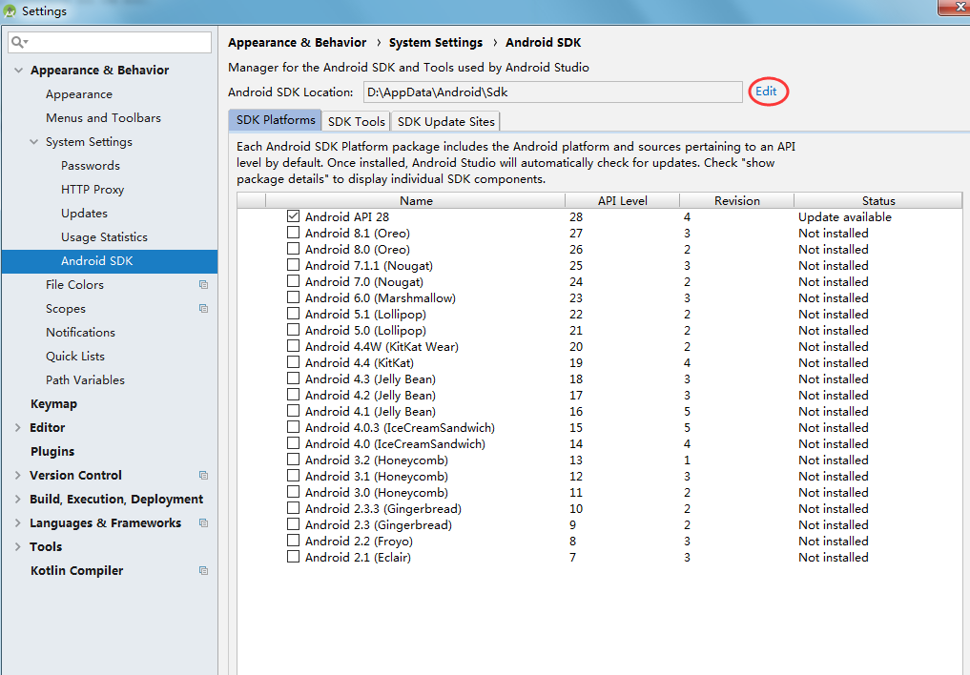The width and height of the screenshot is (970, 675).
Task: Expand the Build, Execution, Deployment section
Action: (17, 499)
